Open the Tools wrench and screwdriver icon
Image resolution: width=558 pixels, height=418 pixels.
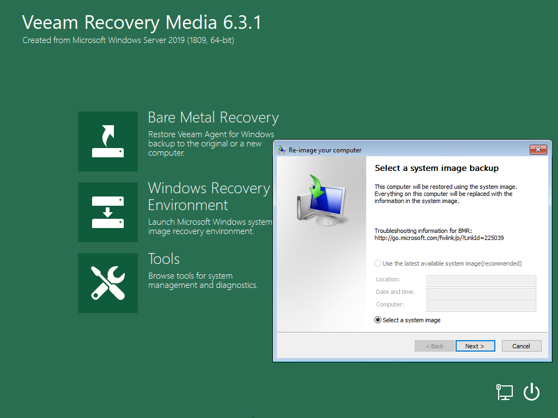[107, 282]
